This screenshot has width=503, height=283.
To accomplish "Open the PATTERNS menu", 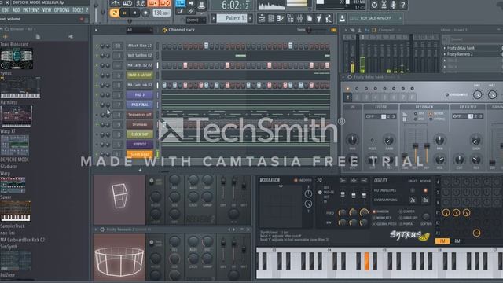I will pos(31,10).
